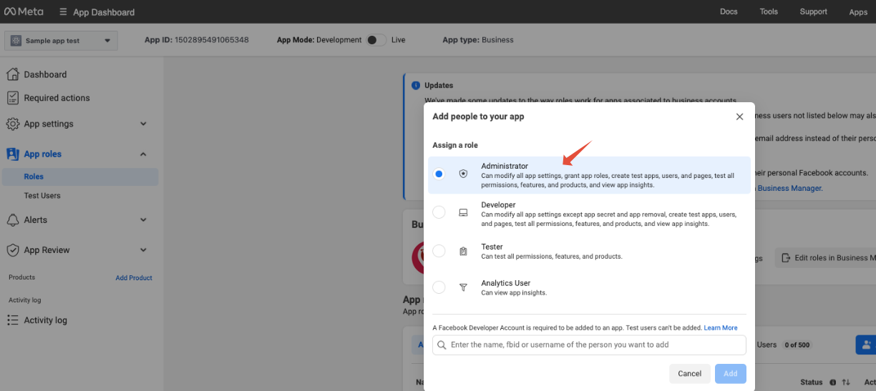Click the Status sort arrows icon

(846, 382)
